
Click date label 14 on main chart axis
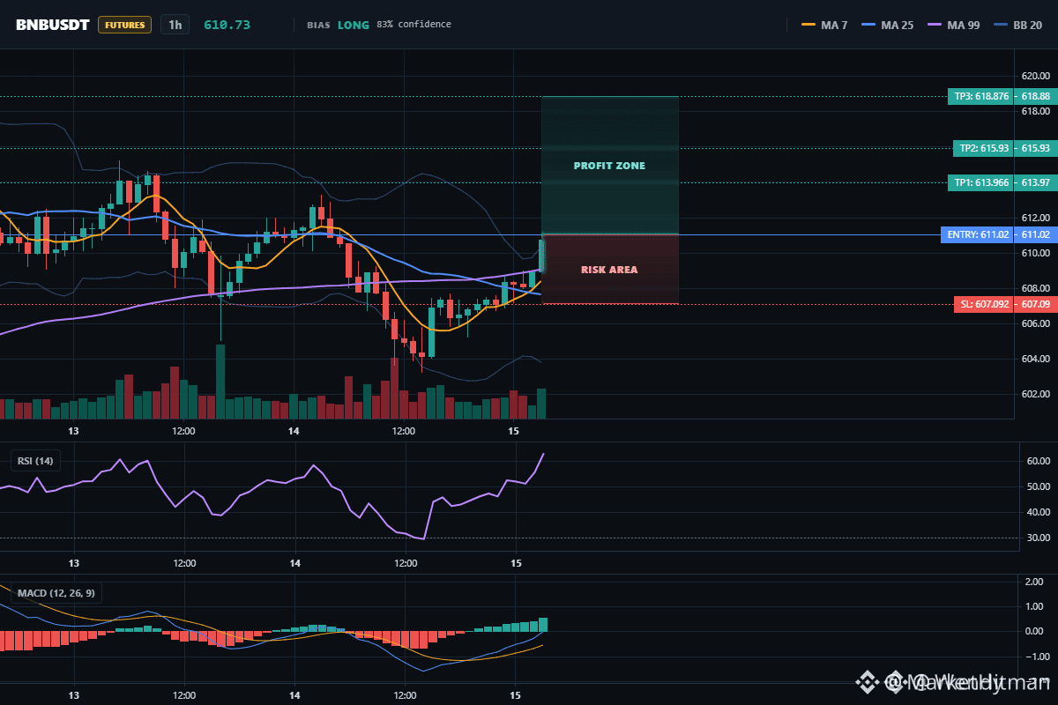coord(294,431)
